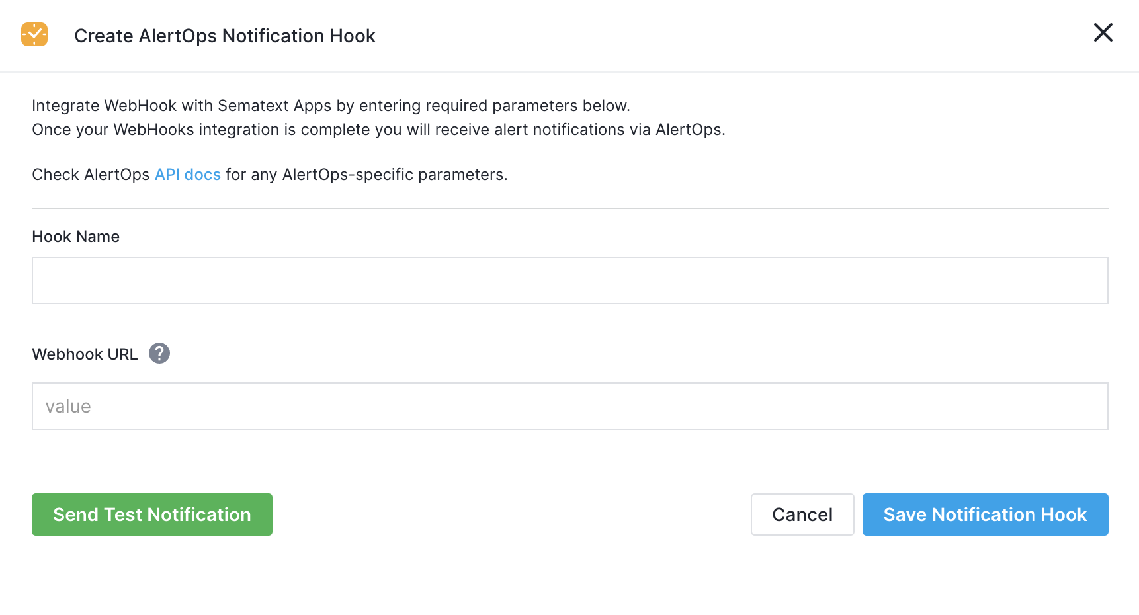The height and width of the screenshot is (615, 1139).
Task: Cancel the notification hook creation
Action: pyautogui.click(x=802, y=514)
